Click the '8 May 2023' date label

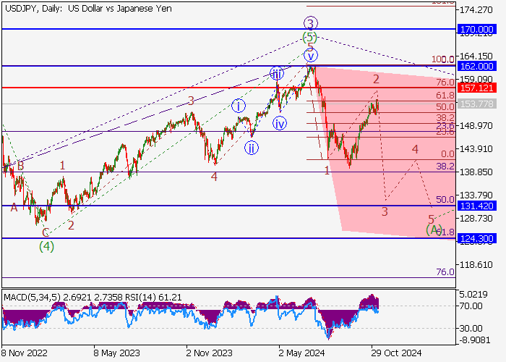click(117, 353)
